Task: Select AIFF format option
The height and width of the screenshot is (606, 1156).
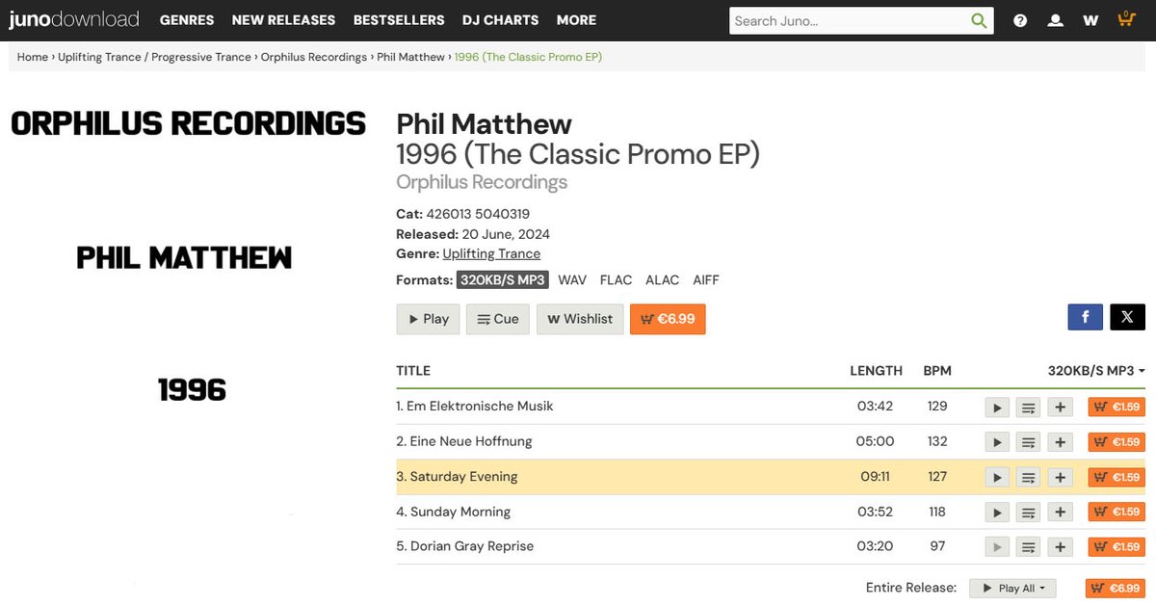Action: tap(705, 280)
